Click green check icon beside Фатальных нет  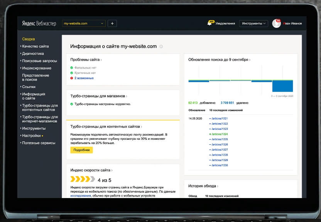(72, 68)
